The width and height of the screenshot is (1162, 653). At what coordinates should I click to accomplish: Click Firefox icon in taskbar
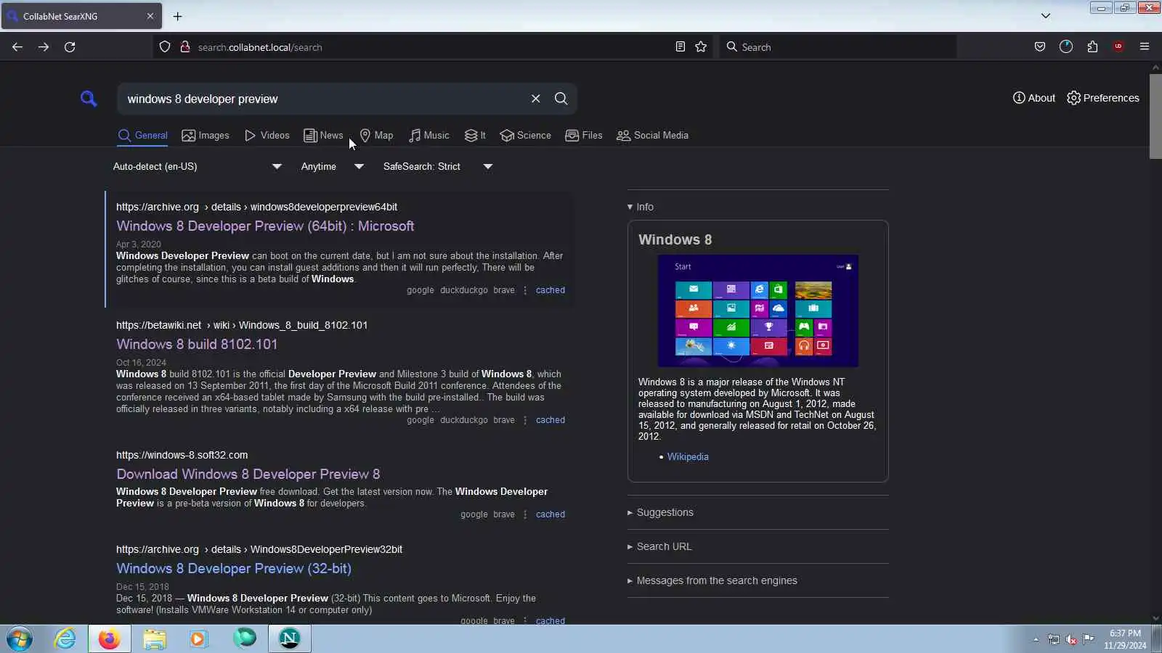tap(110, 639)
